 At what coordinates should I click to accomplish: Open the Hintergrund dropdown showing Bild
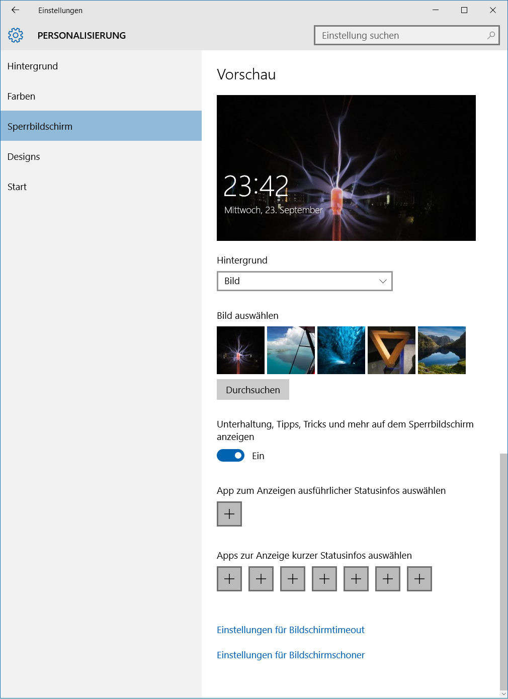304,281
